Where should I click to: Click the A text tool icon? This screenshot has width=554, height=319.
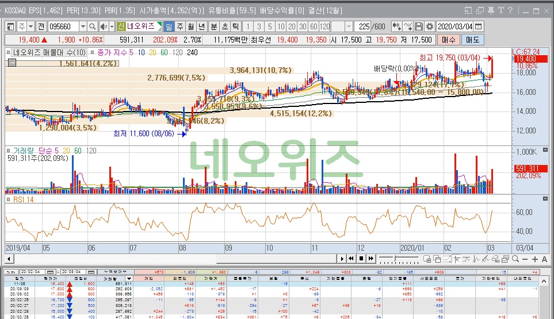(x=544, y=259)
